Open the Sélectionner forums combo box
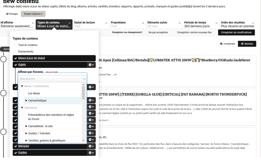Screen dimensions: 261x160 pyautogui.click(x=52, y=79)
